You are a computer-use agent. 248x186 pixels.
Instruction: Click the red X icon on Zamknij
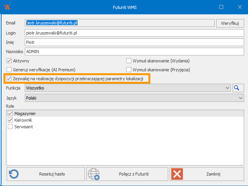point(177,174)
